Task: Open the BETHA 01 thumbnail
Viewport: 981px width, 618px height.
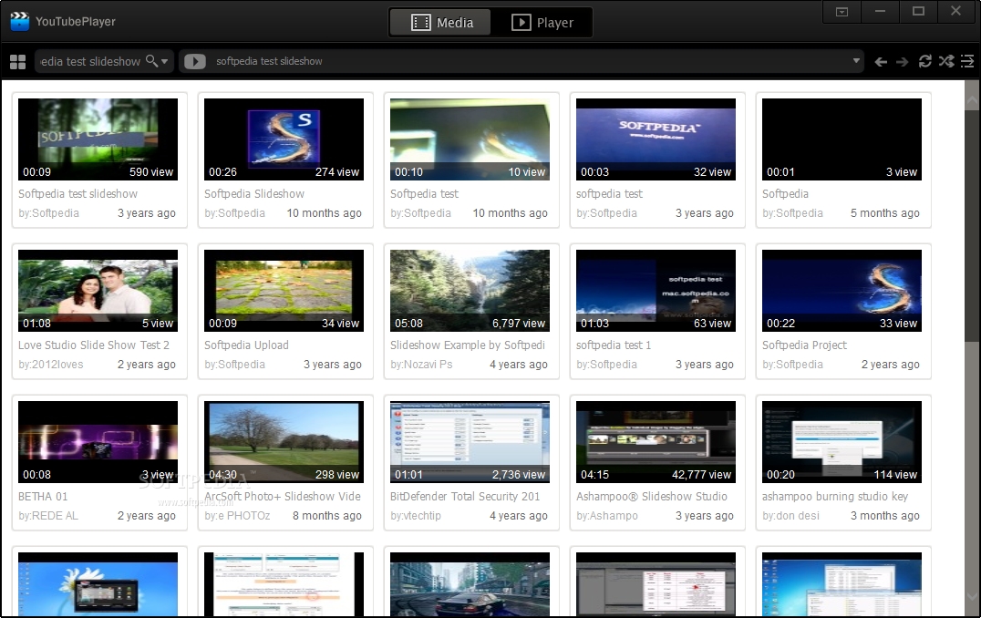Action: point(98,441)
